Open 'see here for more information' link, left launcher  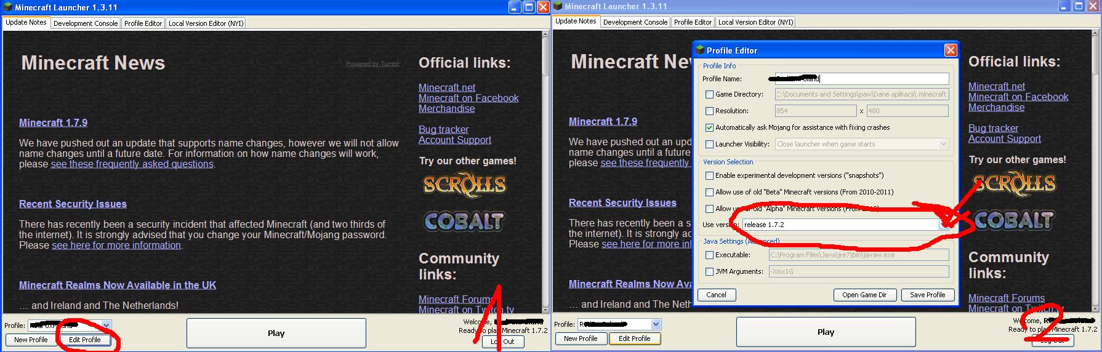pyautogui.click(x=116, y=246)
